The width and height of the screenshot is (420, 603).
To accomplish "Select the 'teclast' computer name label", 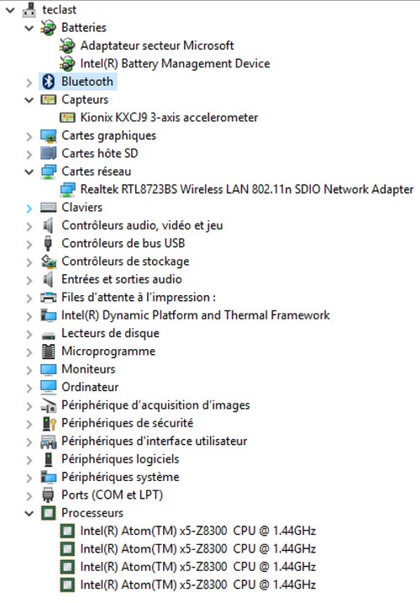I will click(x=59, y=9).
